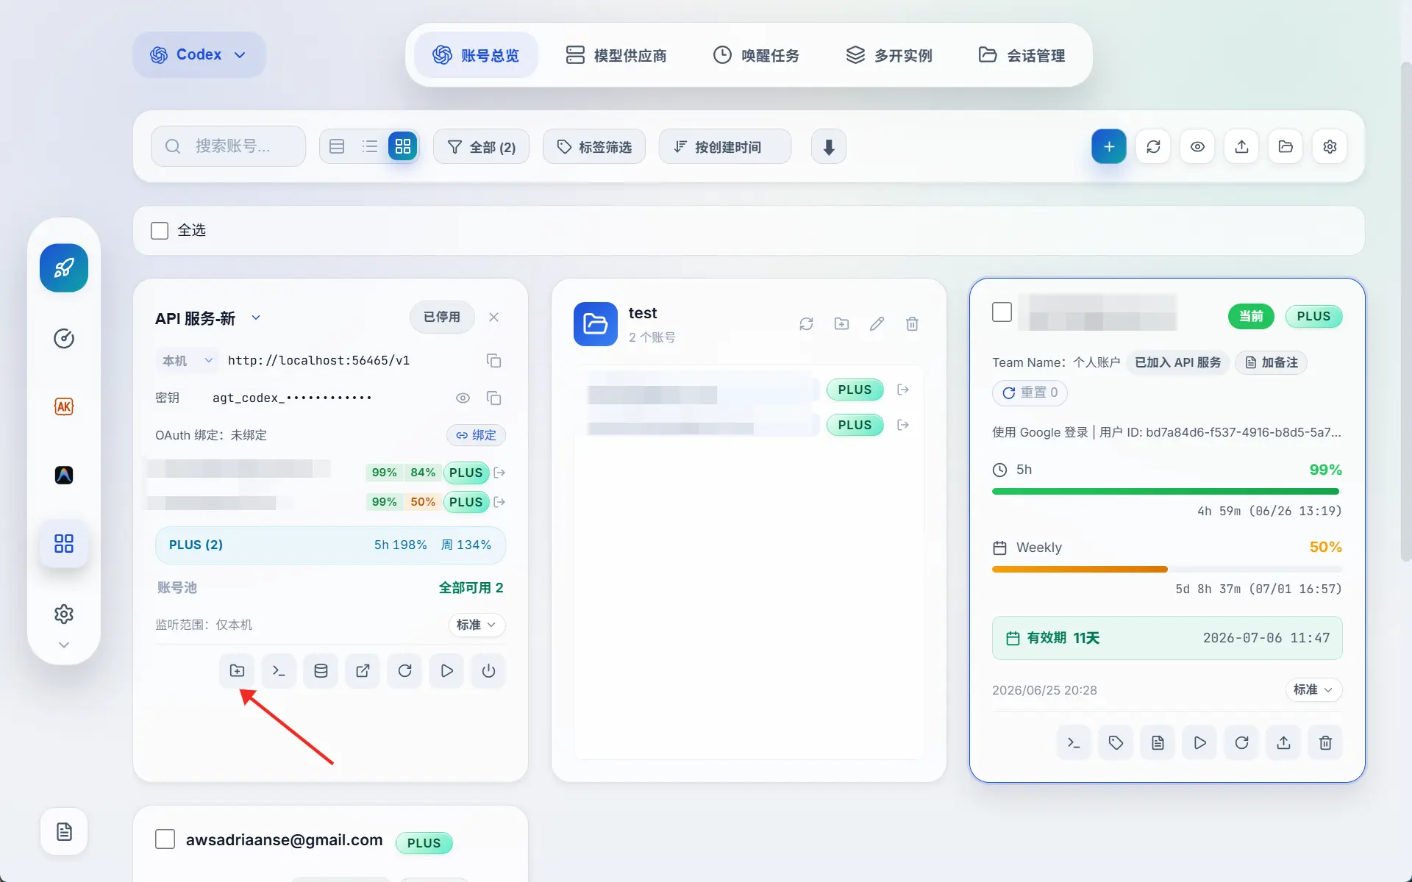Click the 绑定 OAuth bind link

click(x=476, y=436)
